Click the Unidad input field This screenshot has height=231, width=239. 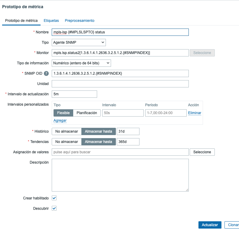120,84
